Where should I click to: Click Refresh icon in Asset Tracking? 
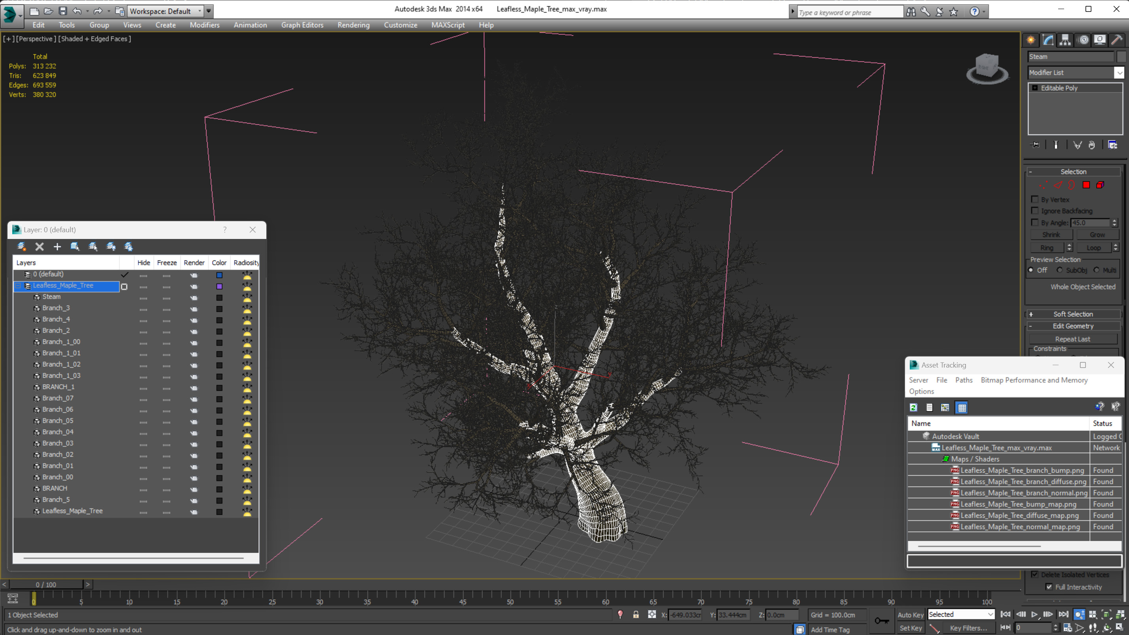point(913,408)
